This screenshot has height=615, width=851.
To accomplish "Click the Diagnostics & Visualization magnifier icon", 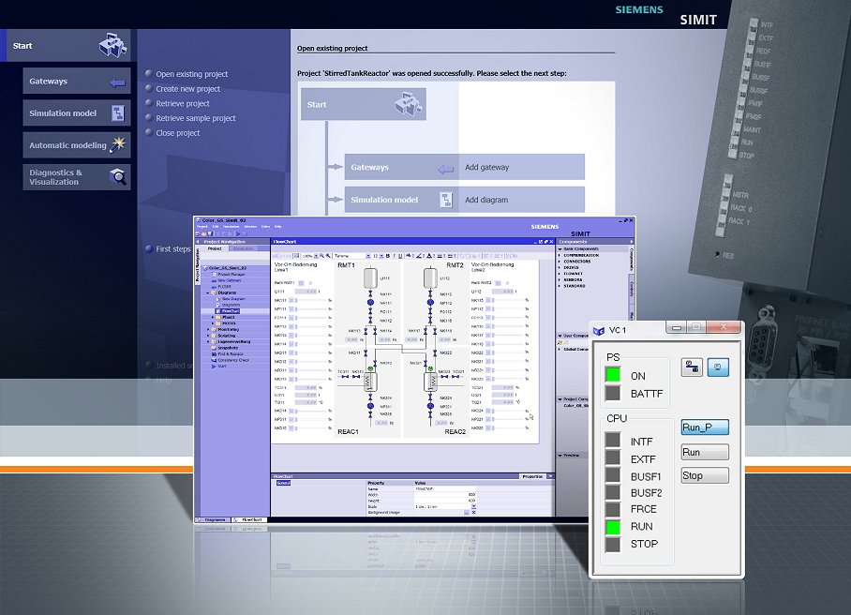I will coord(118,176).
